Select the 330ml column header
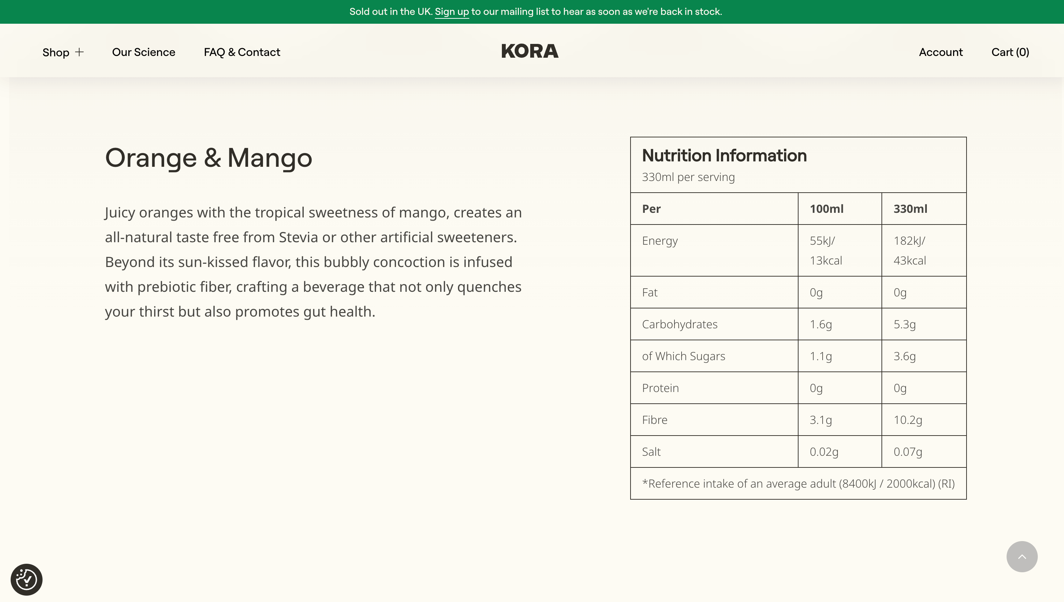 [911, 209]
